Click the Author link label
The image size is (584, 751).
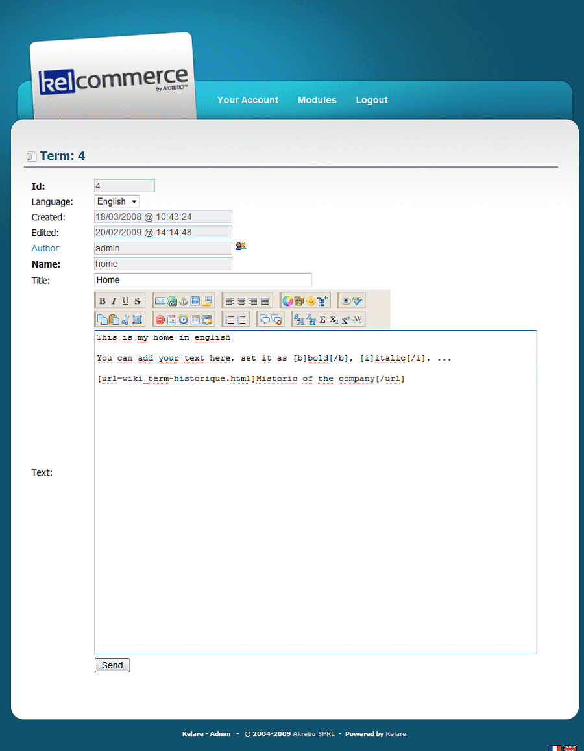[x=46, y=248]
